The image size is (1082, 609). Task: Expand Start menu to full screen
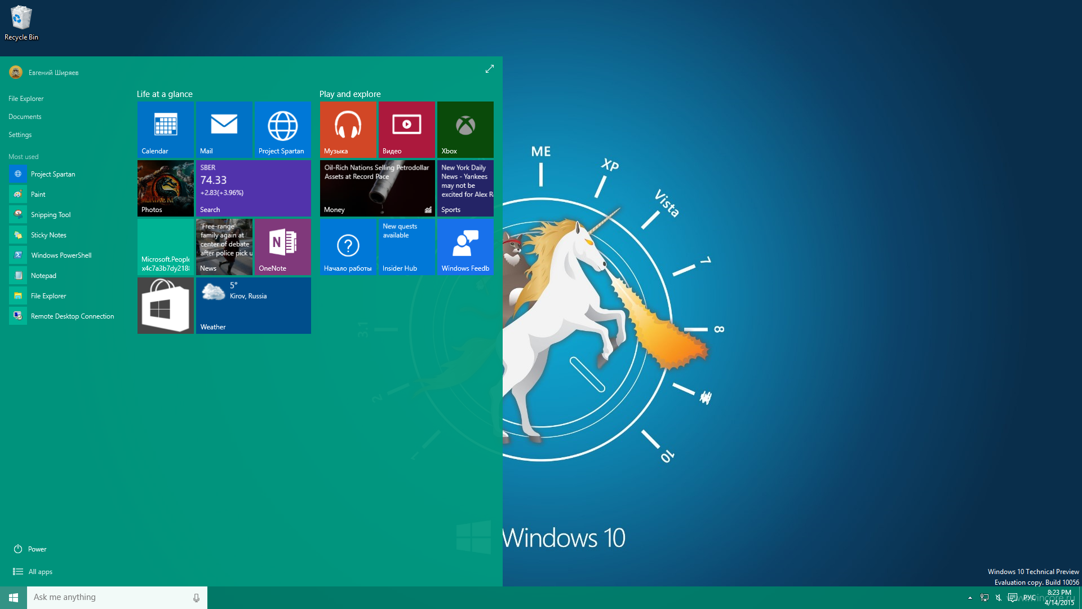pyautogui.click(x=489, y=69)
